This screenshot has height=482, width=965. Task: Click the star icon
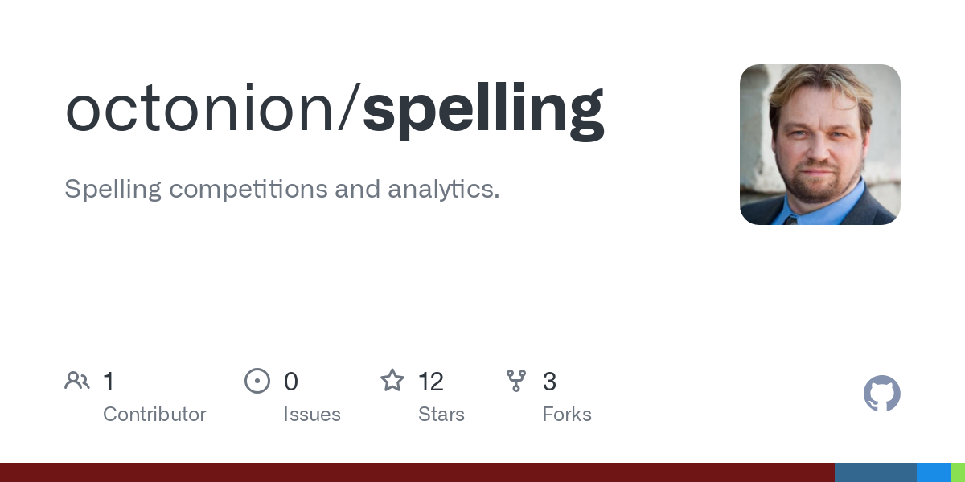392,380
